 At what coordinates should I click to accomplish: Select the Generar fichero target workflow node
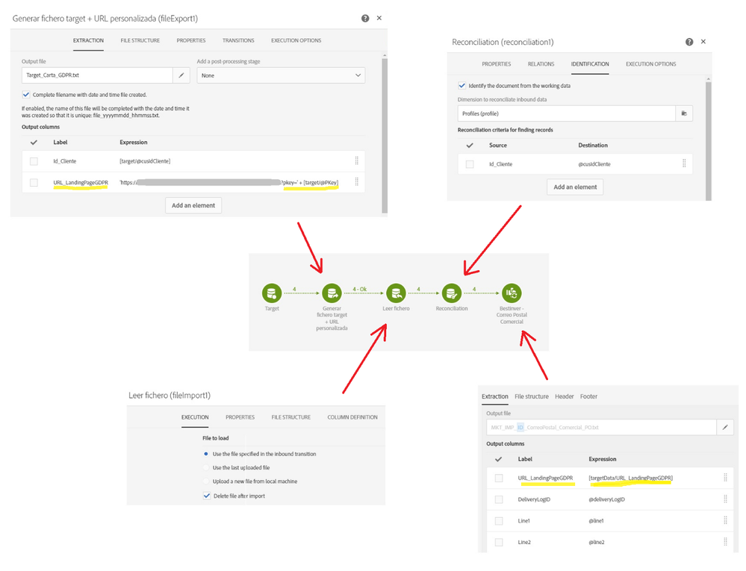coord(332,293)
